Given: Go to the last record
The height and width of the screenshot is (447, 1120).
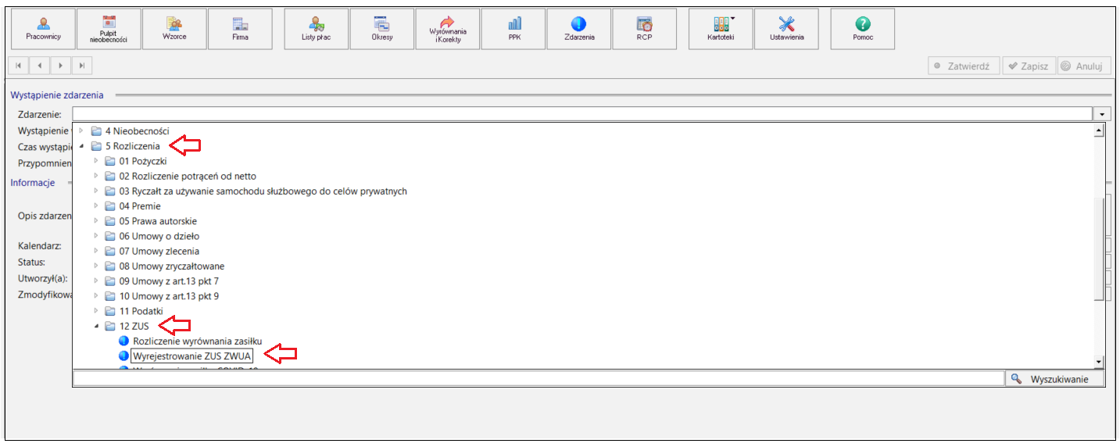Looking at the screenshot, I should [81, 66].
